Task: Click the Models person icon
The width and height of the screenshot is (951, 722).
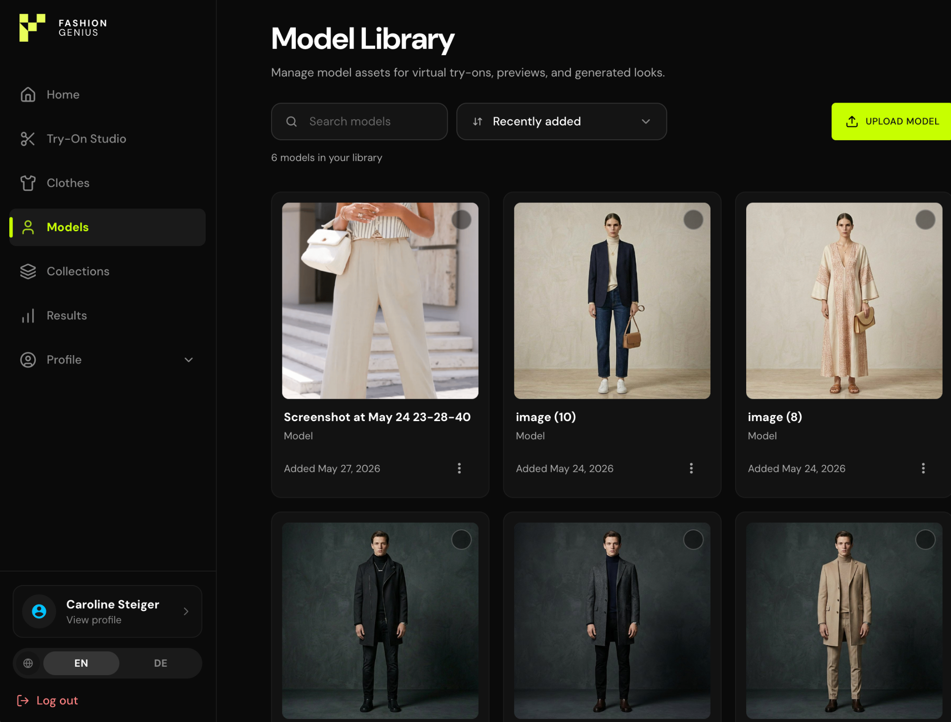Action: [28, 227]
